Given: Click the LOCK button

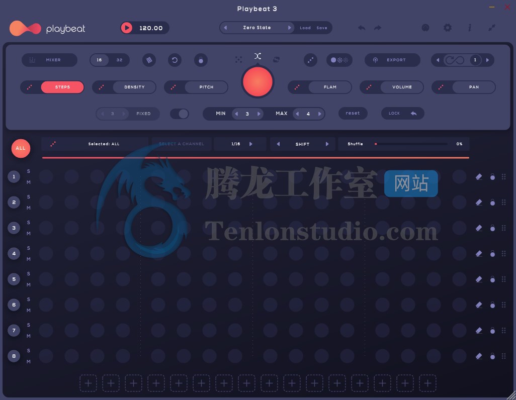Looking at the screenshot, I should tap(402, 113).
